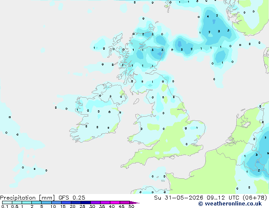Viewport: 269px width, 208px height.
Task: Click the '4' precipitation value in the North Sea
Action: point(208,17)
